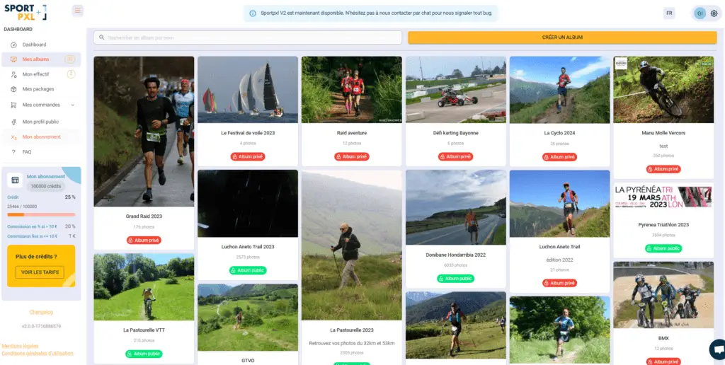Open the chat widget icon

(x=717, y=349)
